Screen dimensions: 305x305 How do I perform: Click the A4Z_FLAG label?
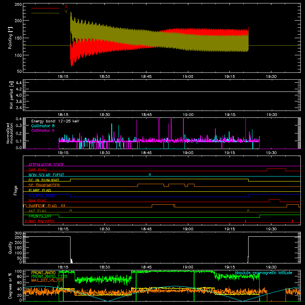[x=37, y=211]
